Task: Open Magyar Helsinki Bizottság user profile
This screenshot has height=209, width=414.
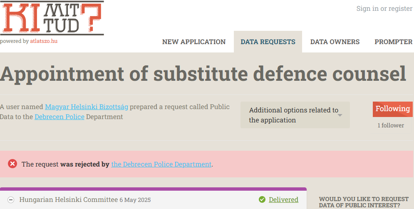Action: pyautogui.click(x=87, y=107)
